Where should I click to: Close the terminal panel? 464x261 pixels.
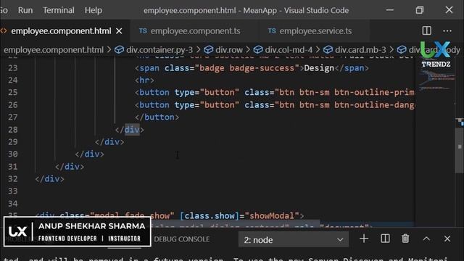[x=447, y=239]
